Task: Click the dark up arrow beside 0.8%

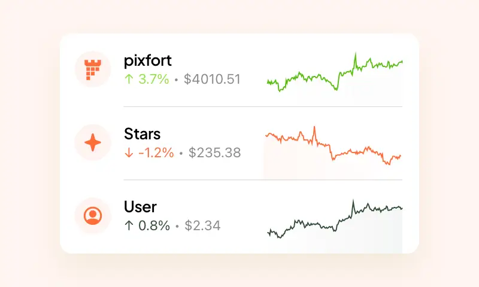Action: pos(128,225)
